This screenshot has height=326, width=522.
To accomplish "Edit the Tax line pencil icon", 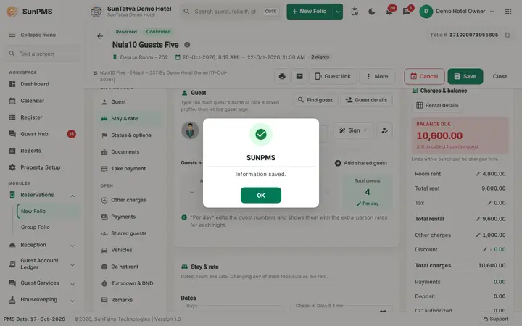I will pos(489,203).
